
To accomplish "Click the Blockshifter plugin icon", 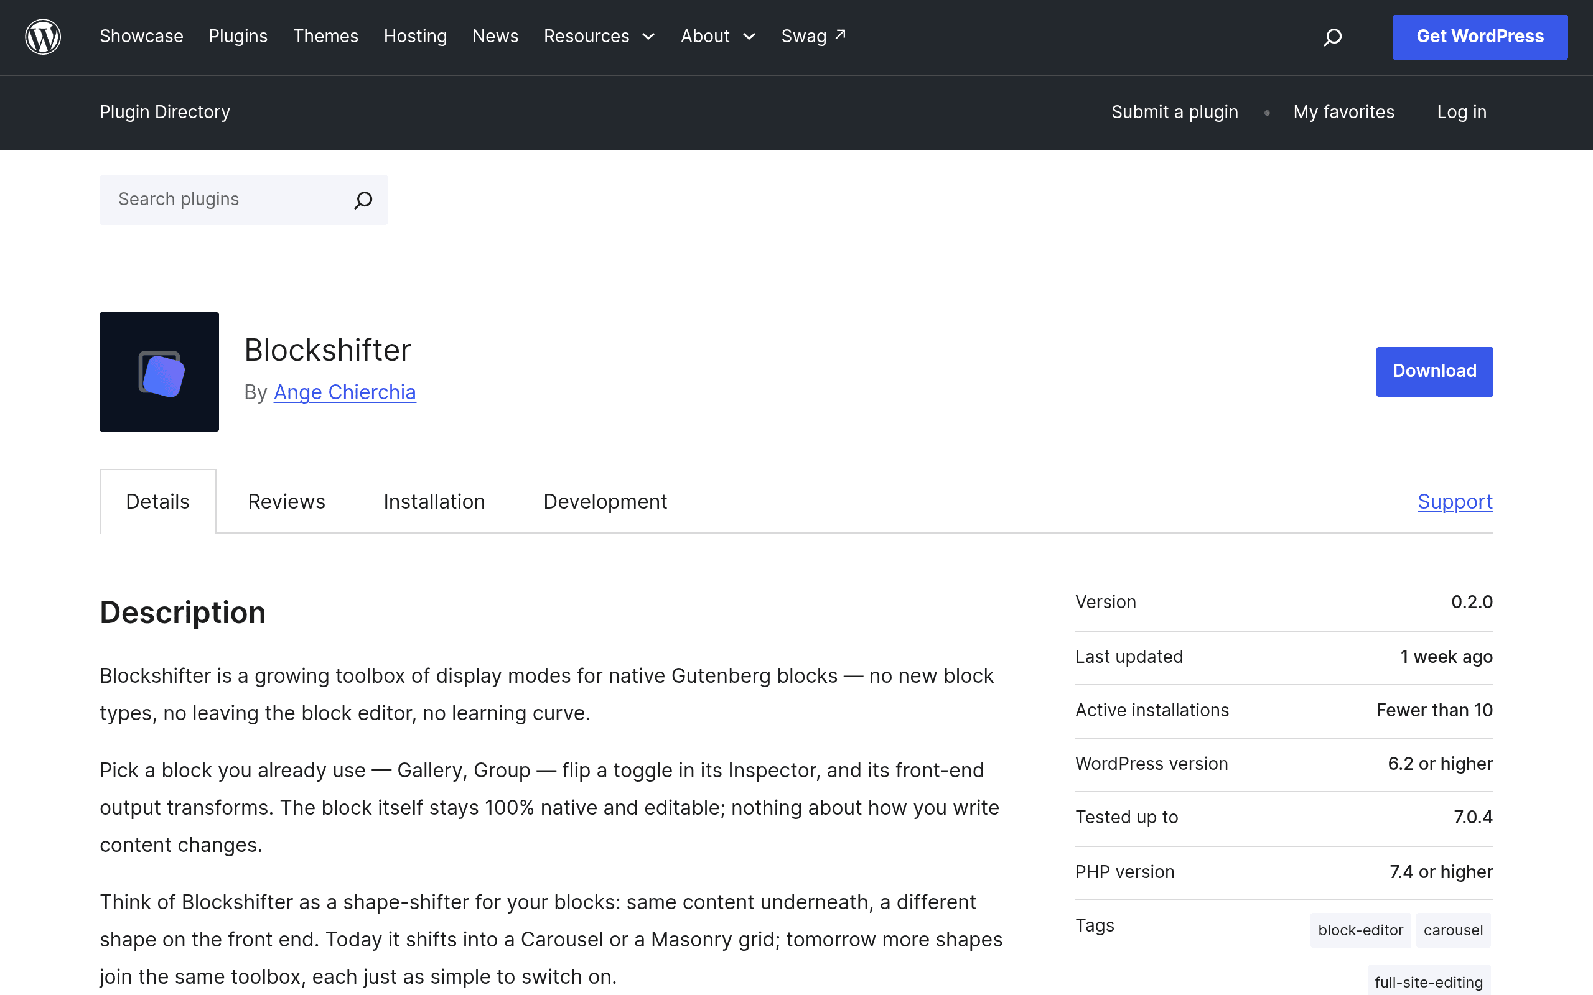I will coord(159,372).
